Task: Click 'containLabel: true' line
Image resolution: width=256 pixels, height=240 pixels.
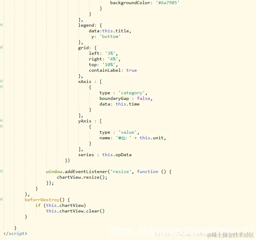Action: [x=113, y=70]
